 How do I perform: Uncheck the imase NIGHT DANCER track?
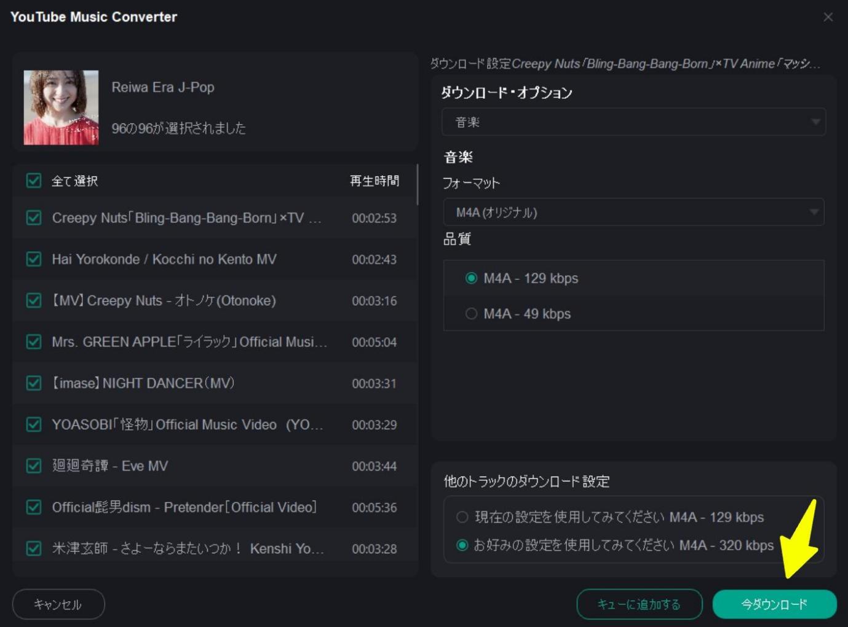[x=34, y=383]
